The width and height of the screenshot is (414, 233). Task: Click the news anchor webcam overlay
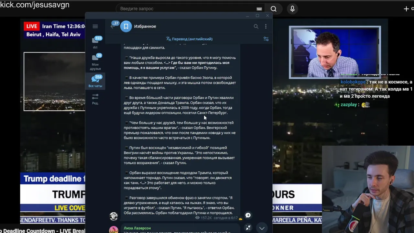point(335,52)
